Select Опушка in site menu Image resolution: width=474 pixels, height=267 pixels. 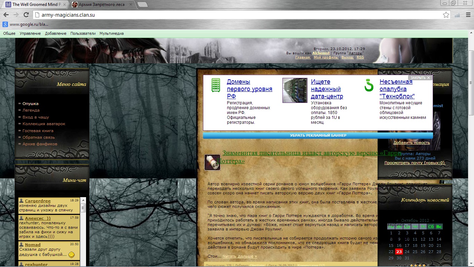coord(31,104)
